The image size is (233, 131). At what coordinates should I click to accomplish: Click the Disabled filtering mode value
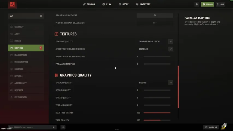click(143, 49)
